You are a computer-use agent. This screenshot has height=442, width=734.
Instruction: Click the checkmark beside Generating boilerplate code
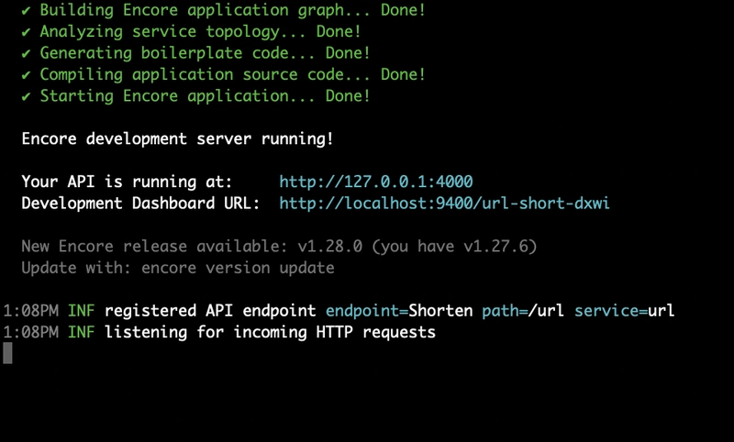pyautogui.click(x=27, y=53)
